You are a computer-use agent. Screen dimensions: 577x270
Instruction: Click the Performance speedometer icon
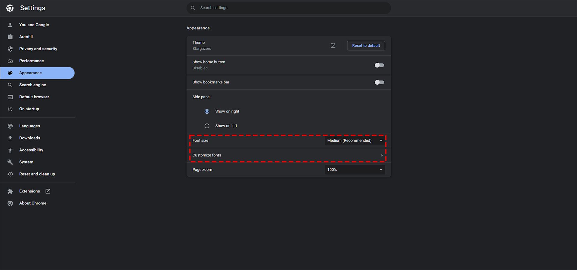(x=10, y=61)
